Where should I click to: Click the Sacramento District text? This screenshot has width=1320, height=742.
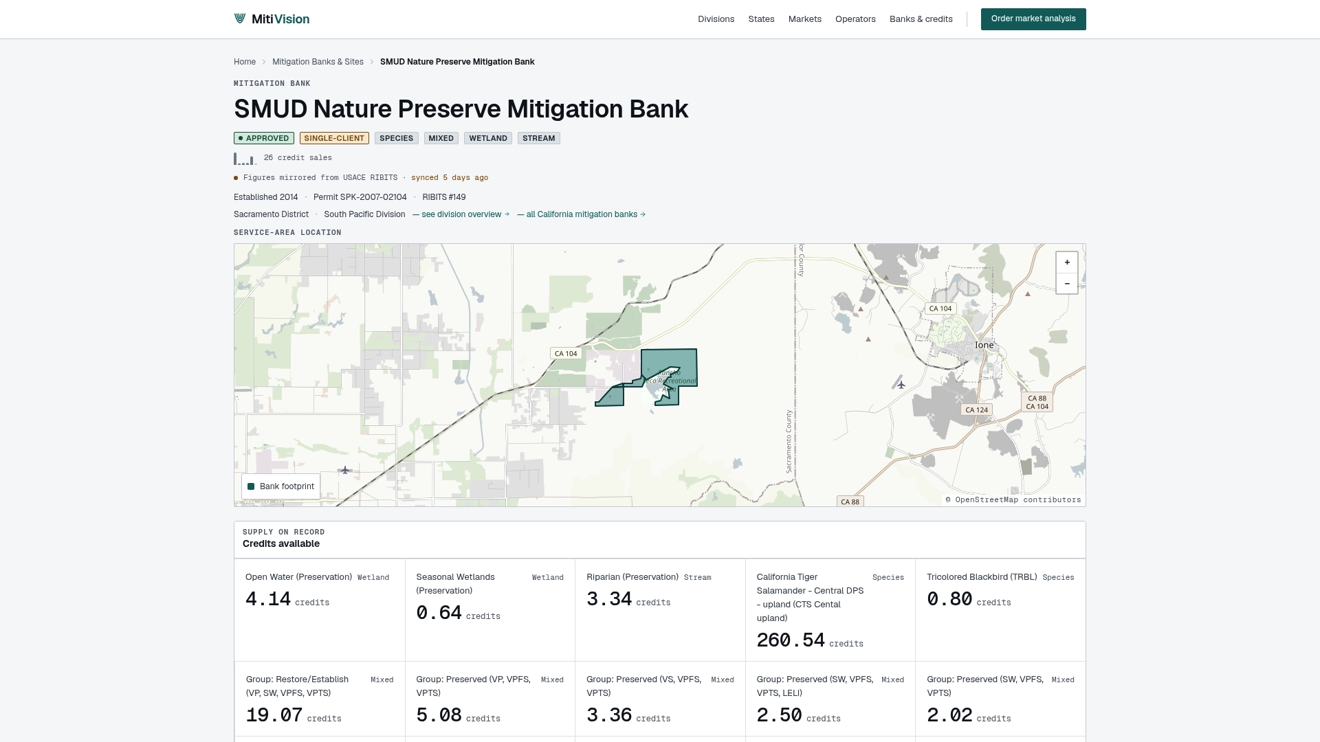[x=271, y=214]
